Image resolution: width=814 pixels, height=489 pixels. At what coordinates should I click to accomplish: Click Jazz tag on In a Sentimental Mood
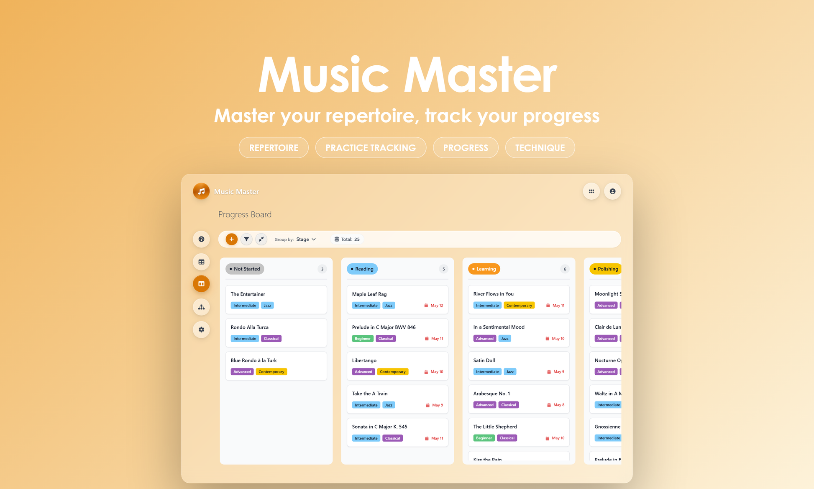[x=505, y=339]
